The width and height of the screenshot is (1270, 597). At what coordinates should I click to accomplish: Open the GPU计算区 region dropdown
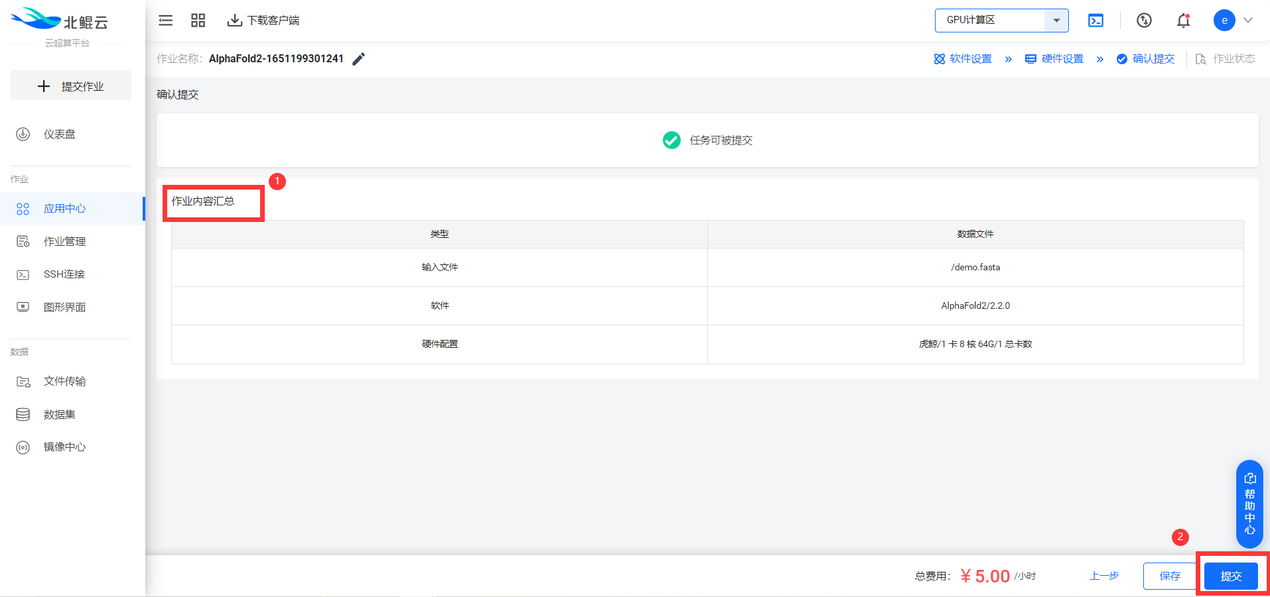pyautogui.click(x=1001, y=21)
